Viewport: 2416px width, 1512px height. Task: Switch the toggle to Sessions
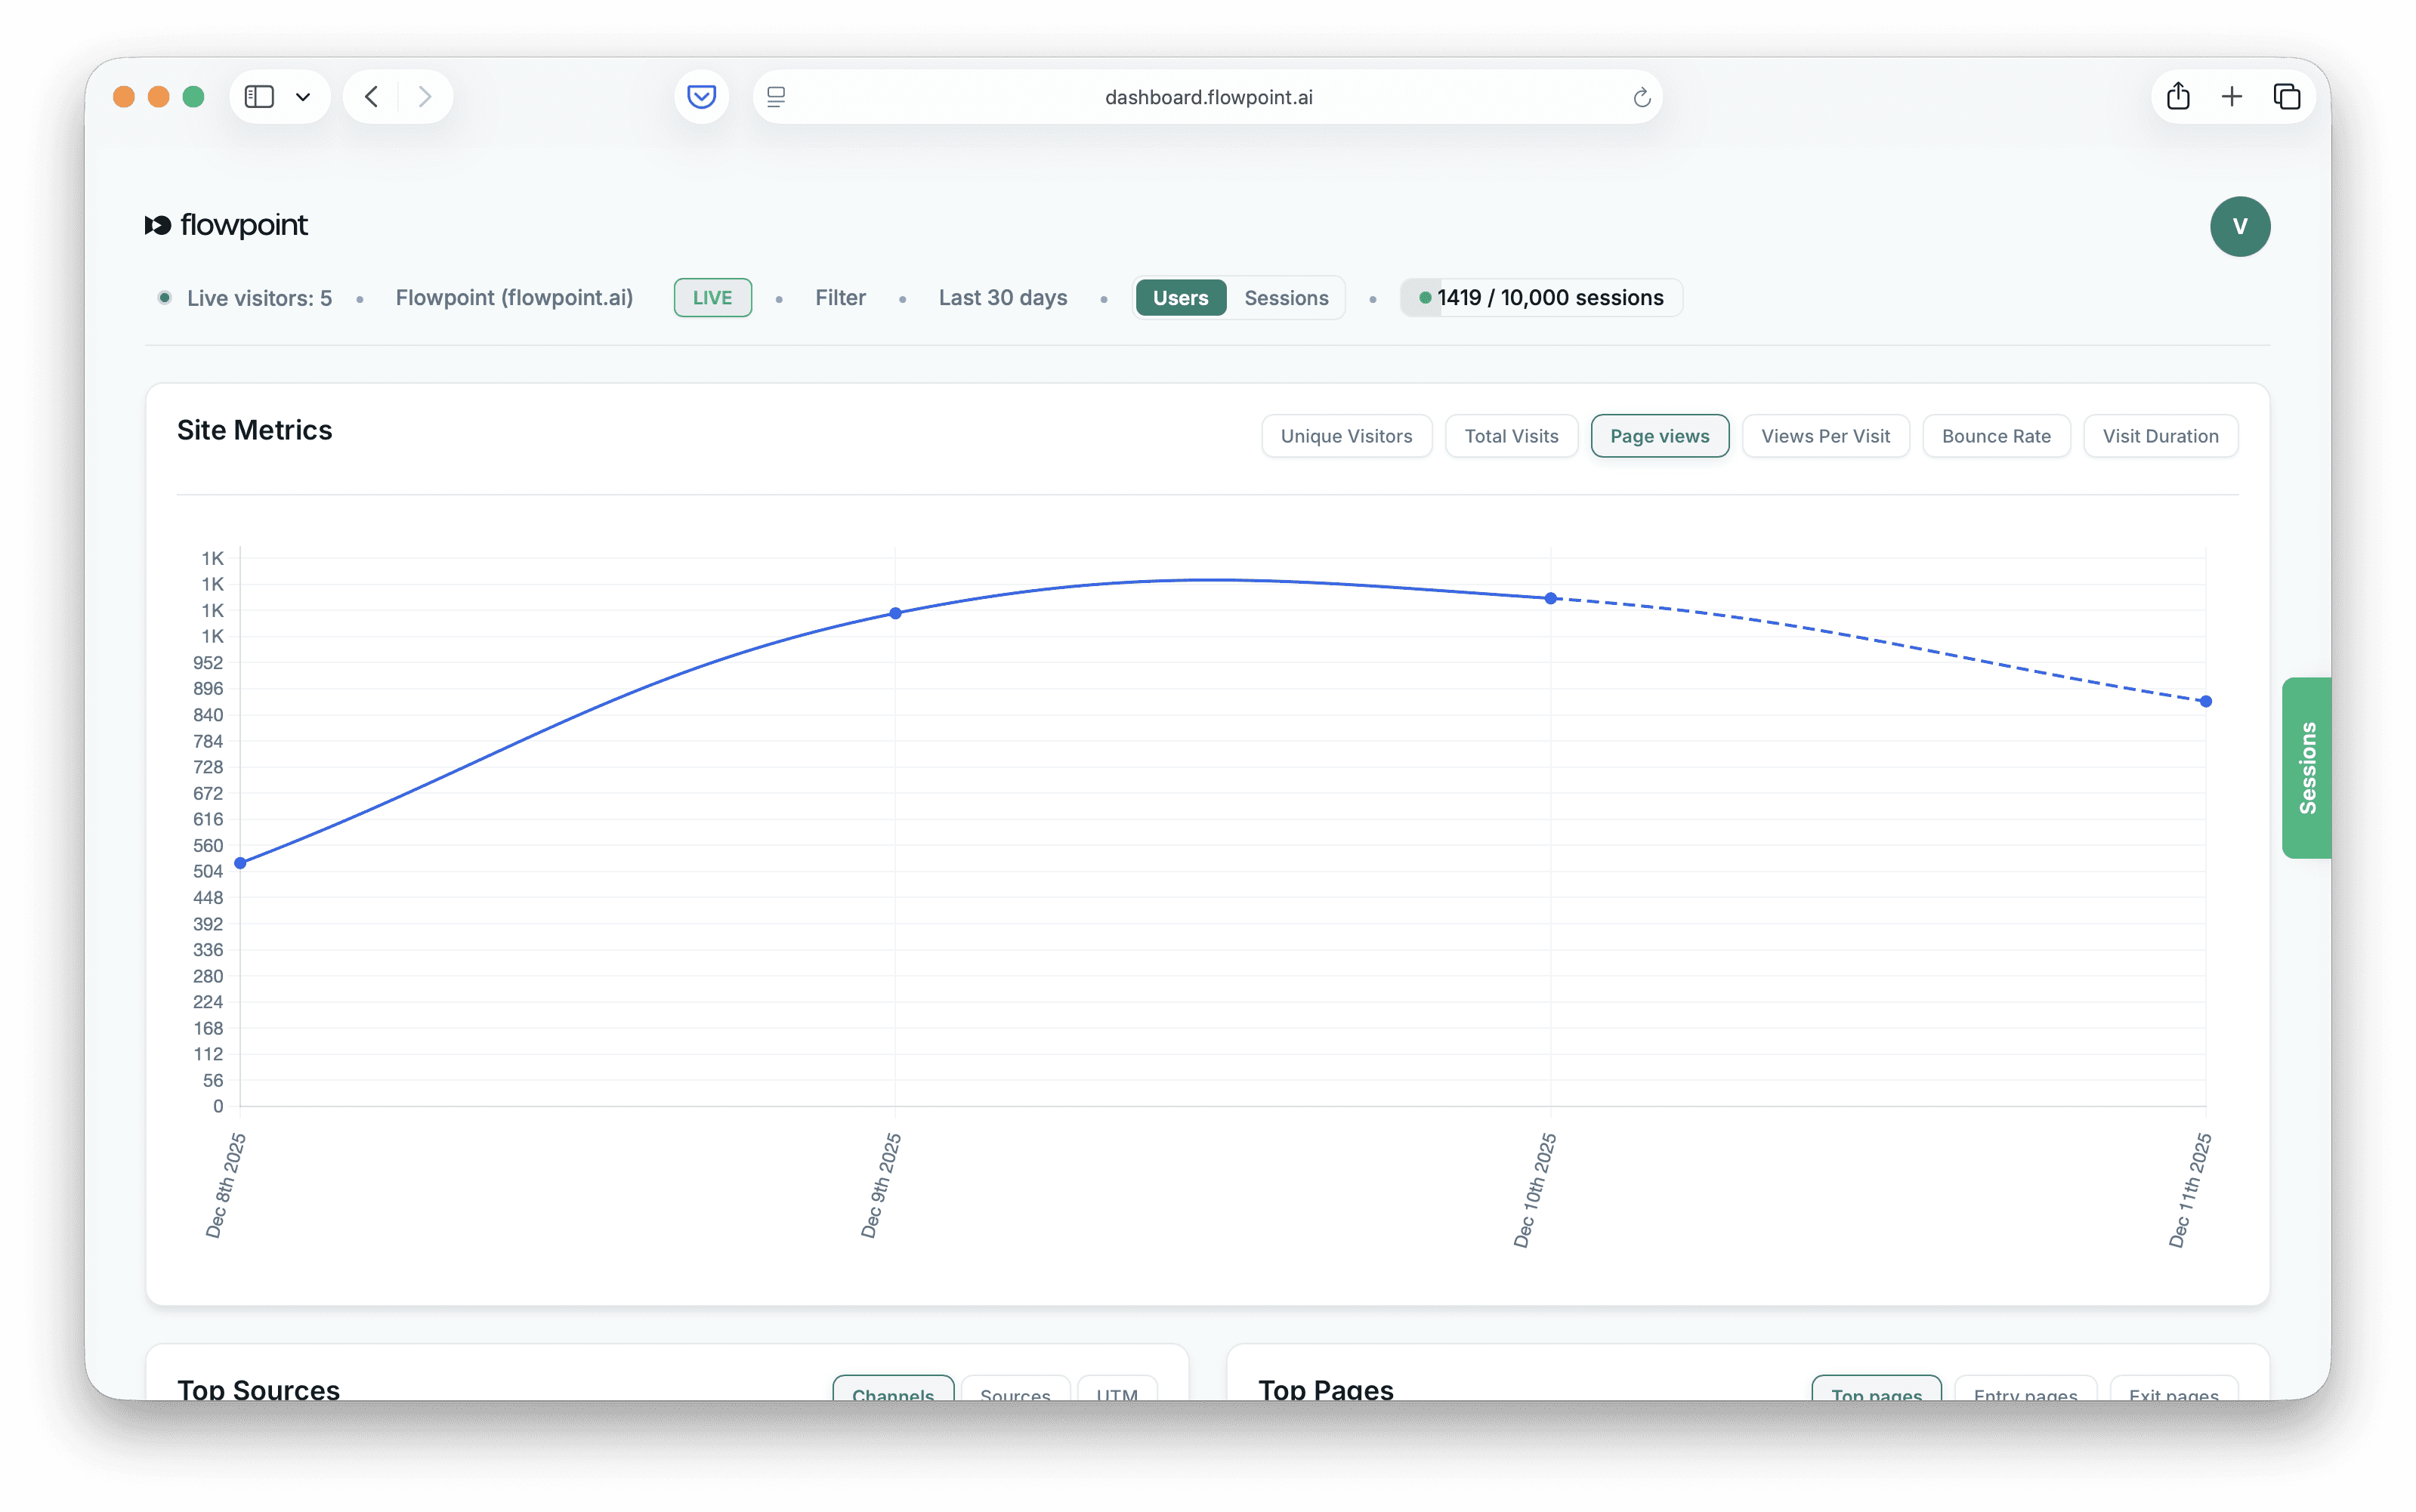click(x=1285, y=298)
